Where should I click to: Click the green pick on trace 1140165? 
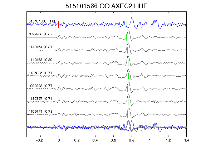pyautogui.click(x=128, y=63)
